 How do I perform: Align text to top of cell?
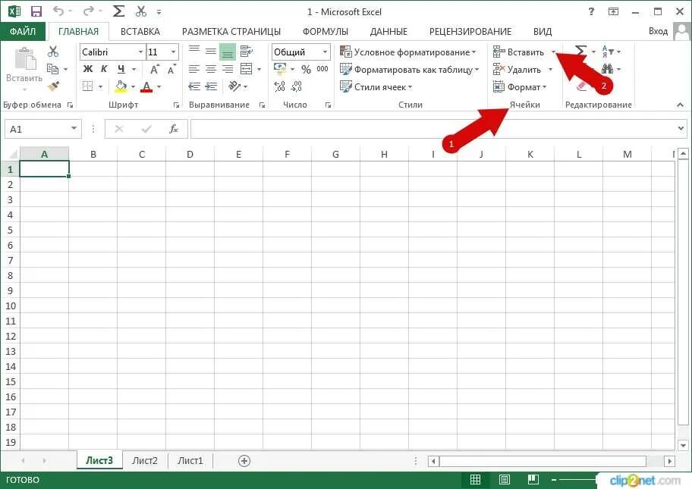coord(194,51)
